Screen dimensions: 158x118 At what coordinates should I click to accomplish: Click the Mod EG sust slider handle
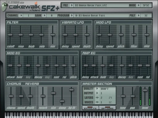pyautogui.click(x=56, y=65)
